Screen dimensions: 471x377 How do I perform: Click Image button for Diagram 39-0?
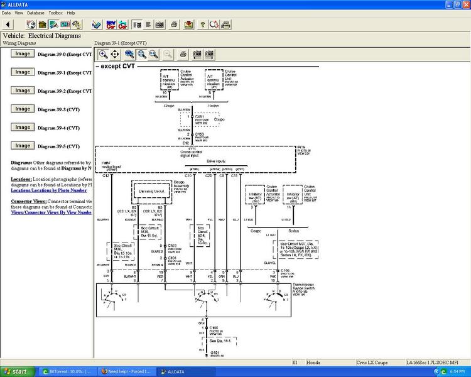[x=23, y=54]
